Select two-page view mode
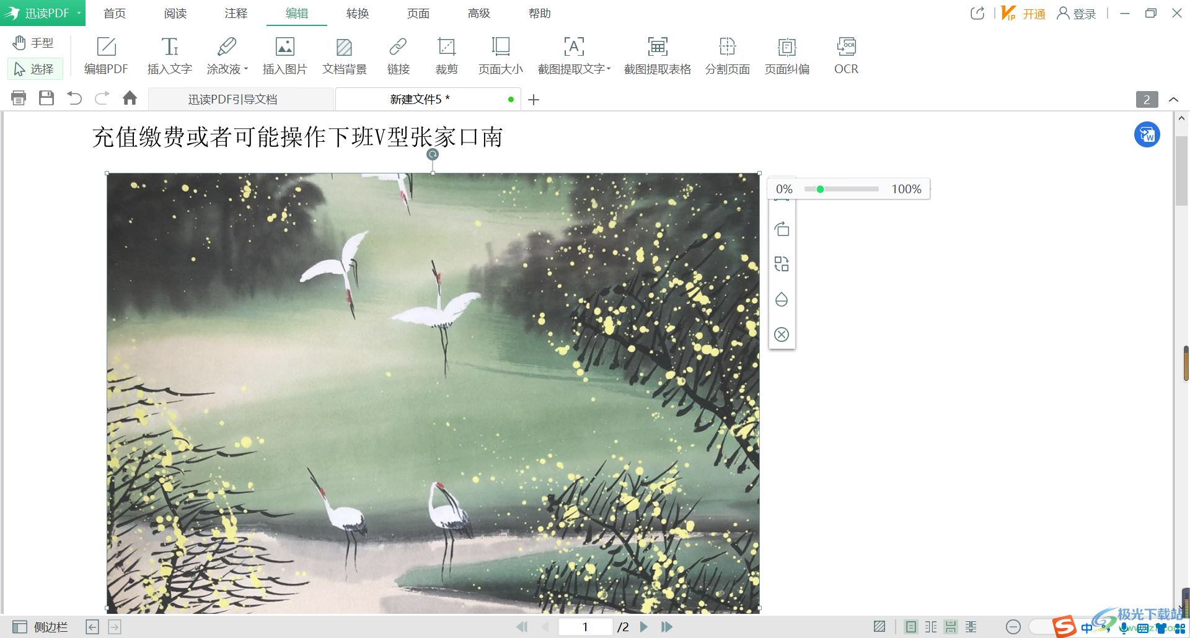Viewport: 1190px width, 638px height. 931,627
